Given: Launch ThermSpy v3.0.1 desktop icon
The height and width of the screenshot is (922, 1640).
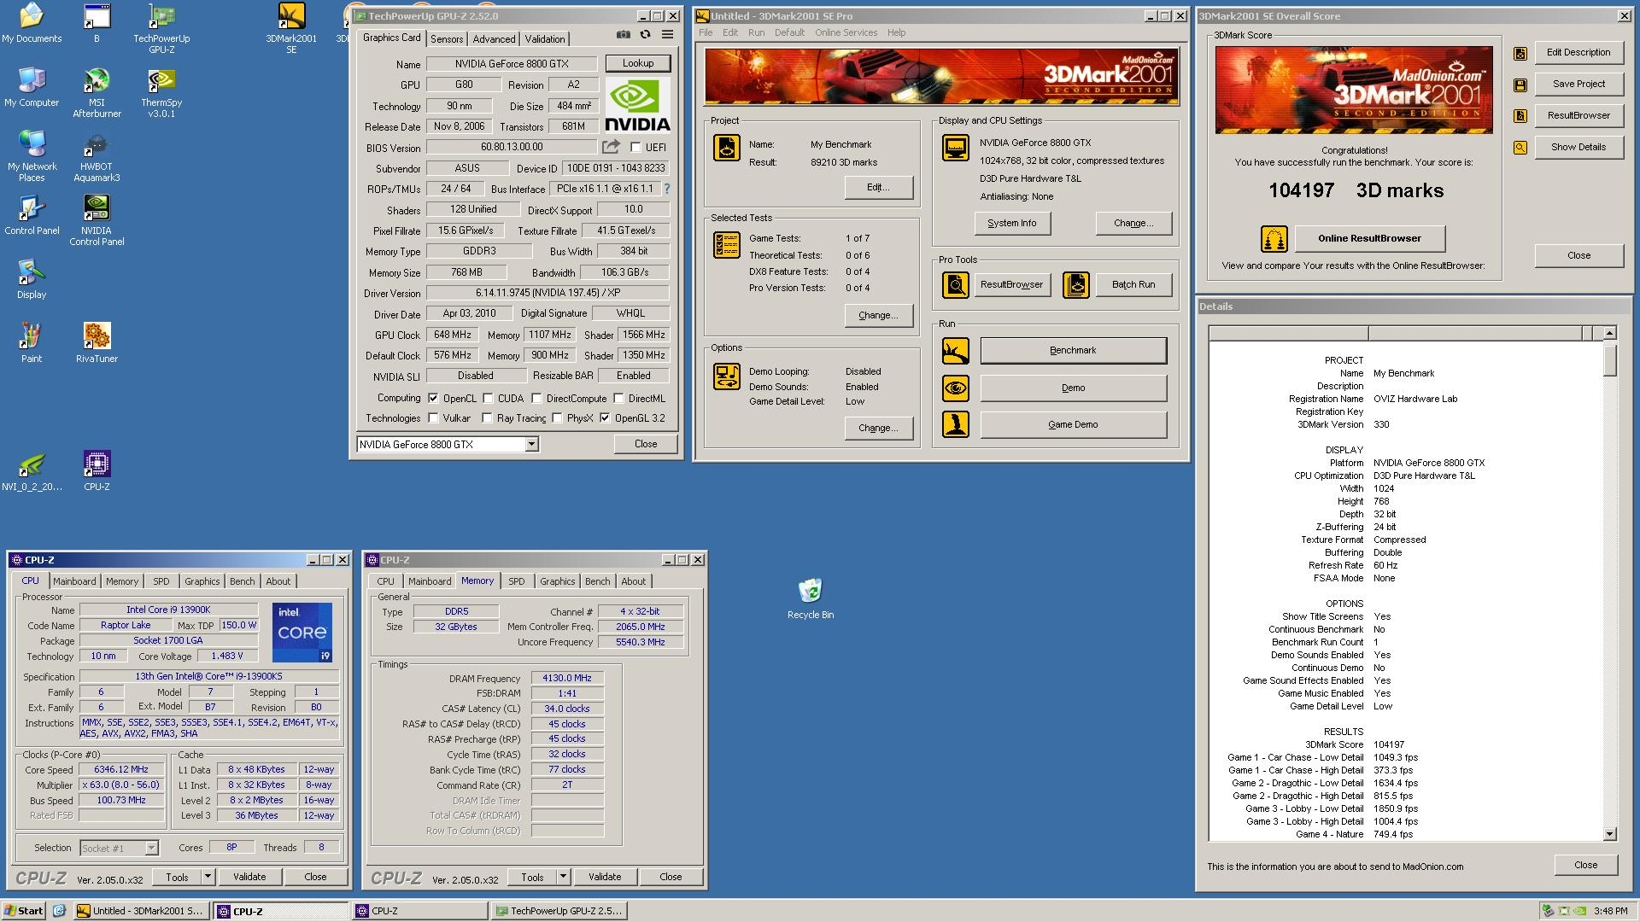Looking at the screenshot, I should [161, 93].
